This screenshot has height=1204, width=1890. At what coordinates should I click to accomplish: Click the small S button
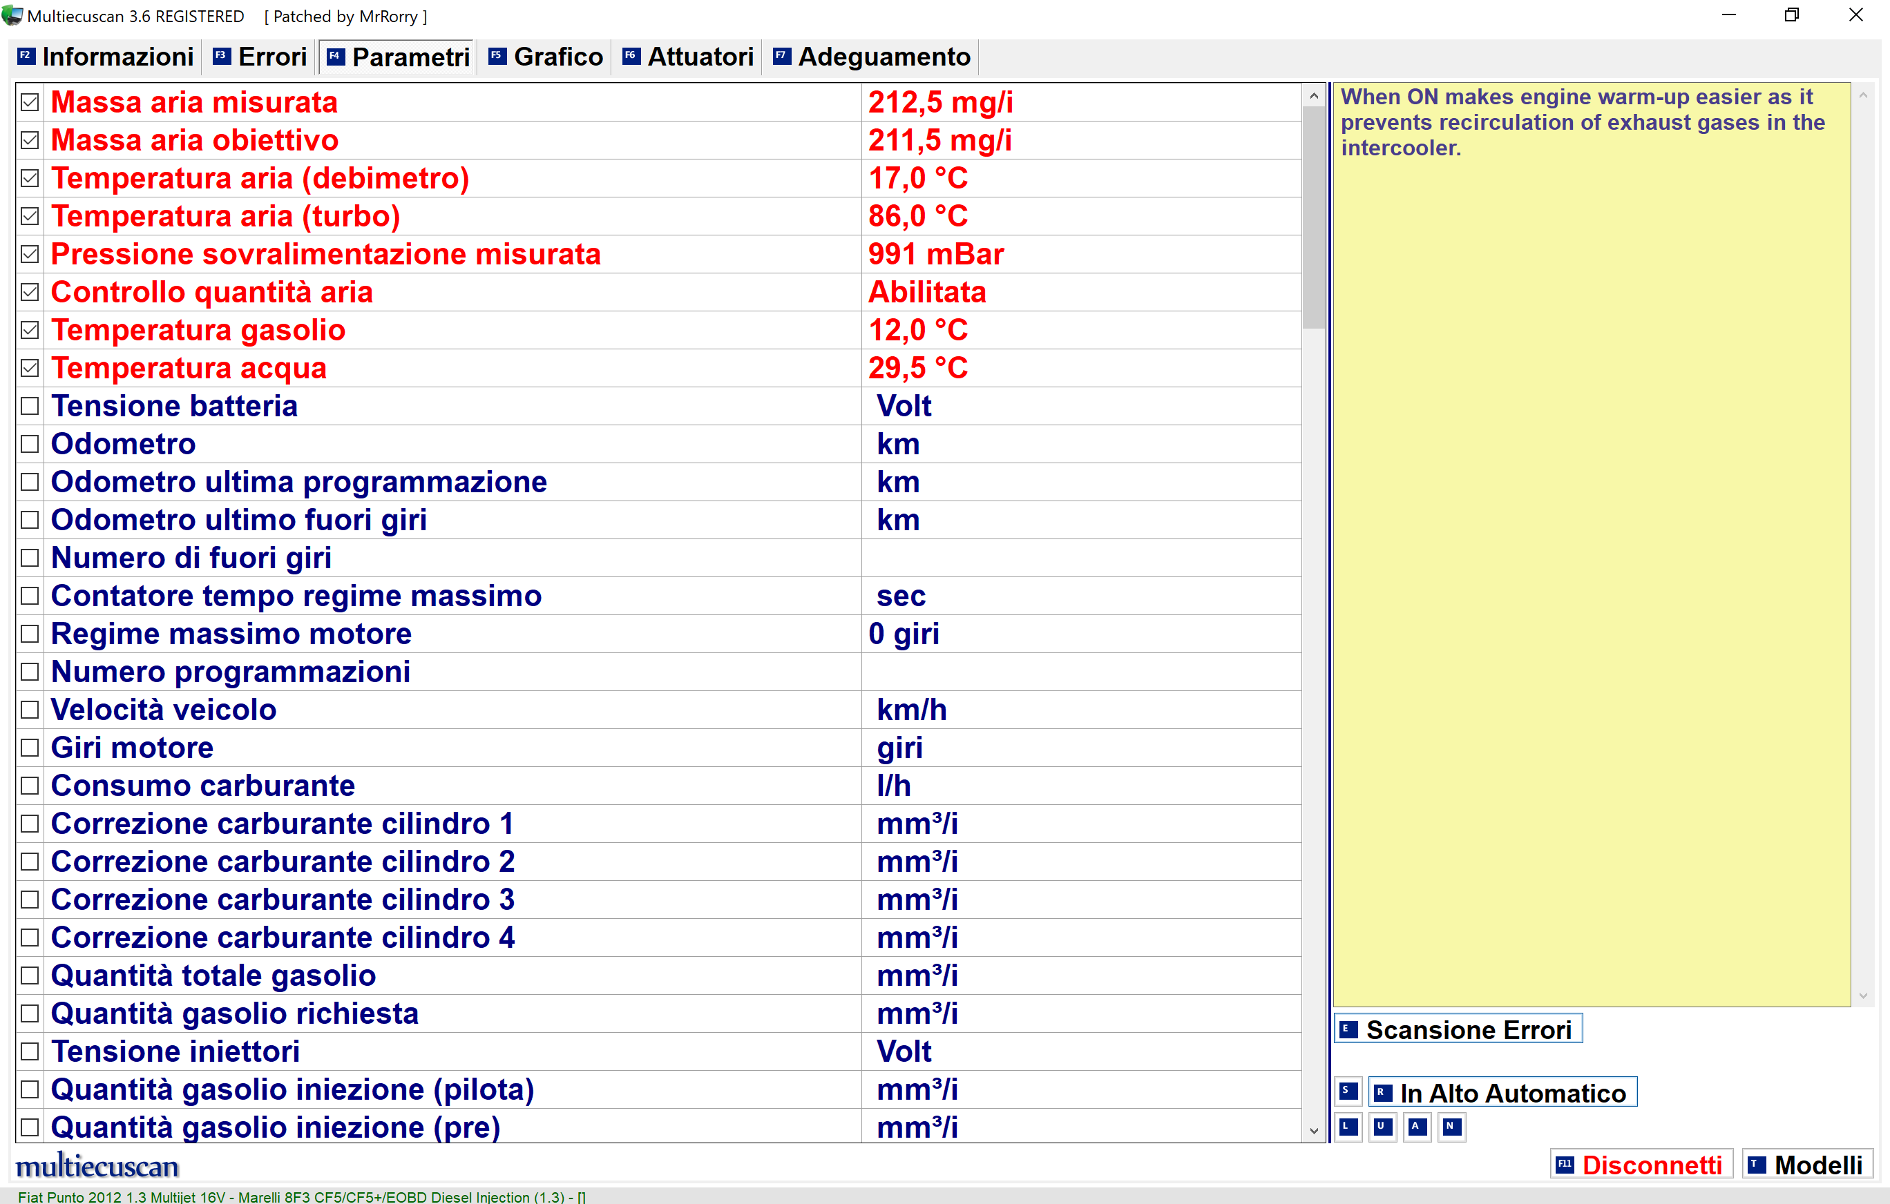click(x=1348, y=1091)
